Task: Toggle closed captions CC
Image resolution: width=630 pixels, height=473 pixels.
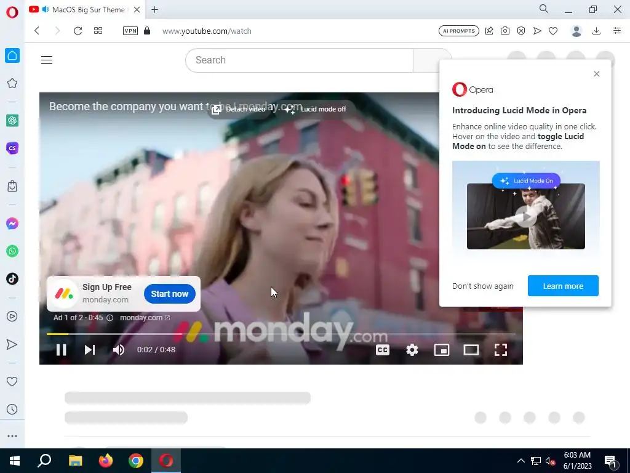Action: point(383,350)
